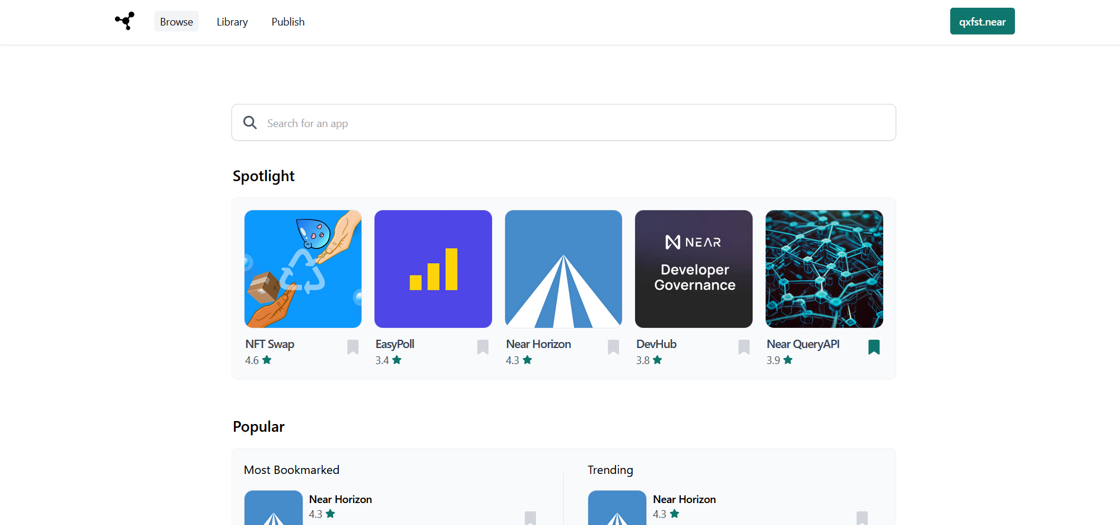The image size is (1120, 525).
Task: Click the Near Horizon title in Spotlight
Action: tap(538, 344)
